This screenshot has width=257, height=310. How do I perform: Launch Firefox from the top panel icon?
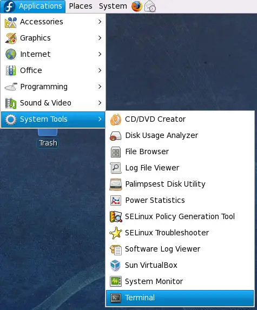(136, 6)
